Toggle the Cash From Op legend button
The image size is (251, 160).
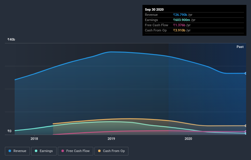111,151
